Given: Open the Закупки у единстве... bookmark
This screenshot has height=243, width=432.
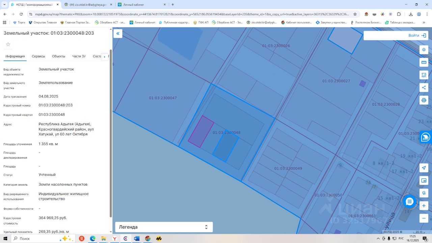Looking at the screenshot, I should coord(331,23).
